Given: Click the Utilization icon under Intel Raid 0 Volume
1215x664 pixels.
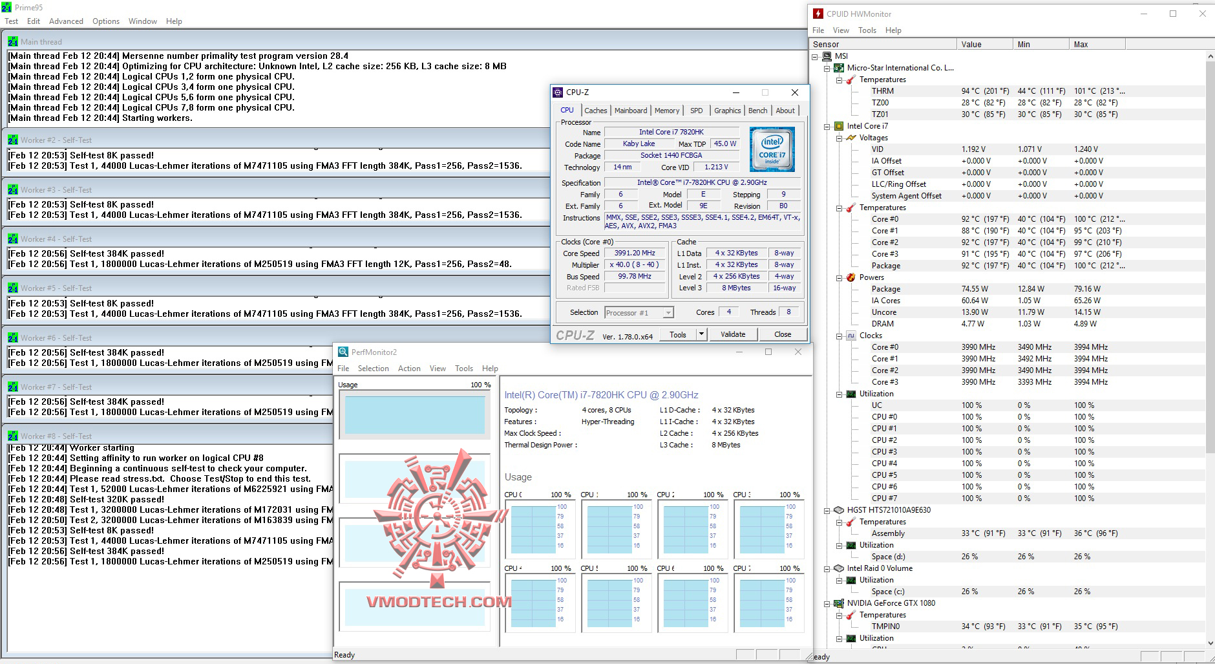Looking at the screenshot, I should pos(851,580).
